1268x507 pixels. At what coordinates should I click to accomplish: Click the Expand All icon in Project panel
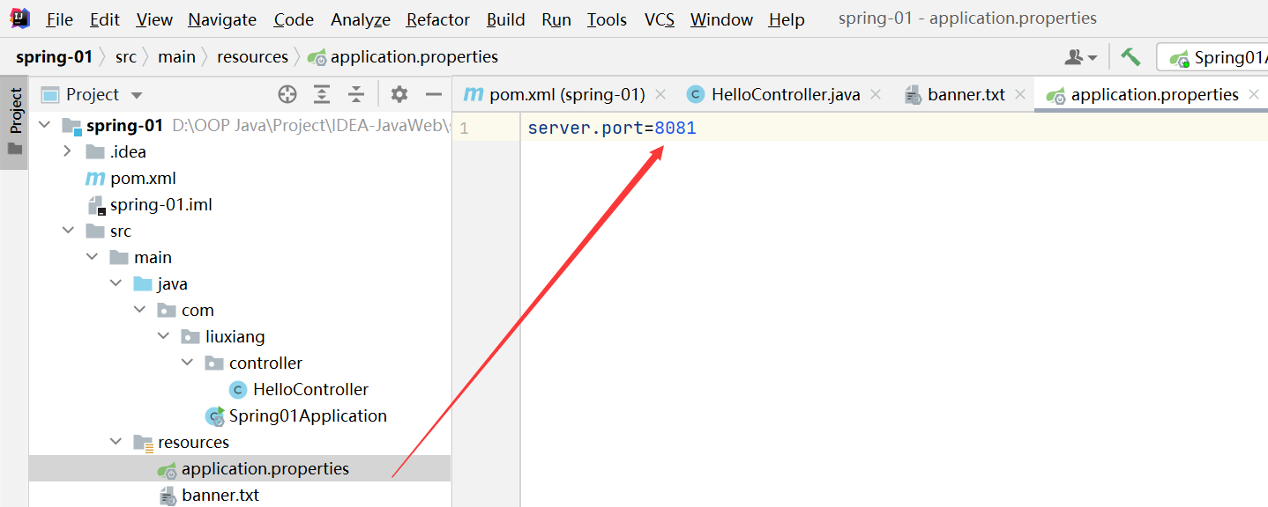tap(322, 94)
